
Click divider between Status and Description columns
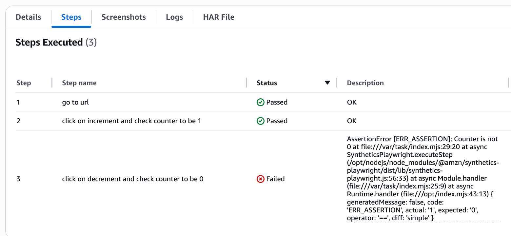tap(337, 83)
